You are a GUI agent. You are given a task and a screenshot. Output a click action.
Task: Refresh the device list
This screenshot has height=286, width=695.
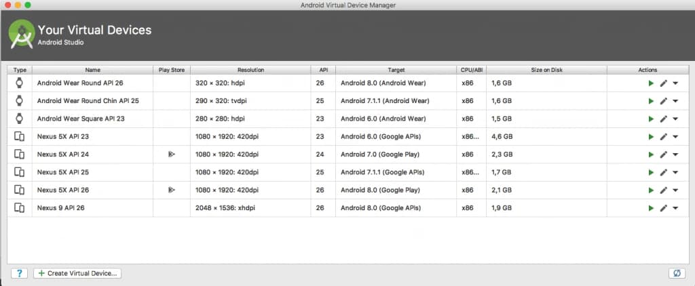point(677,273)
